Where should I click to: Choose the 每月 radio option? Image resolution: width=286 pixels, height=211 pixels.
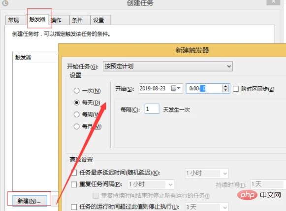point(87,126)
